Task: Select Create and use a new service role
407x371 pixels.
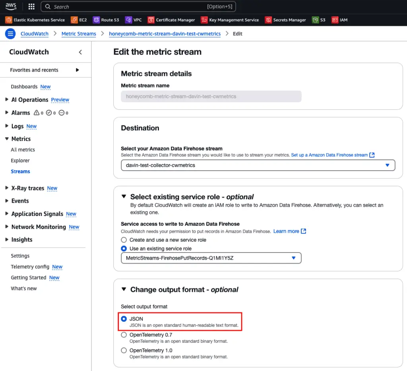Action: [x=124, y=240]
